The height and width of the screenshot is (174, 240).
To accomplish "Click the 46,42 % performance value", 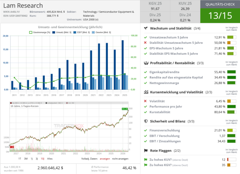I will (x=129, y=168).
